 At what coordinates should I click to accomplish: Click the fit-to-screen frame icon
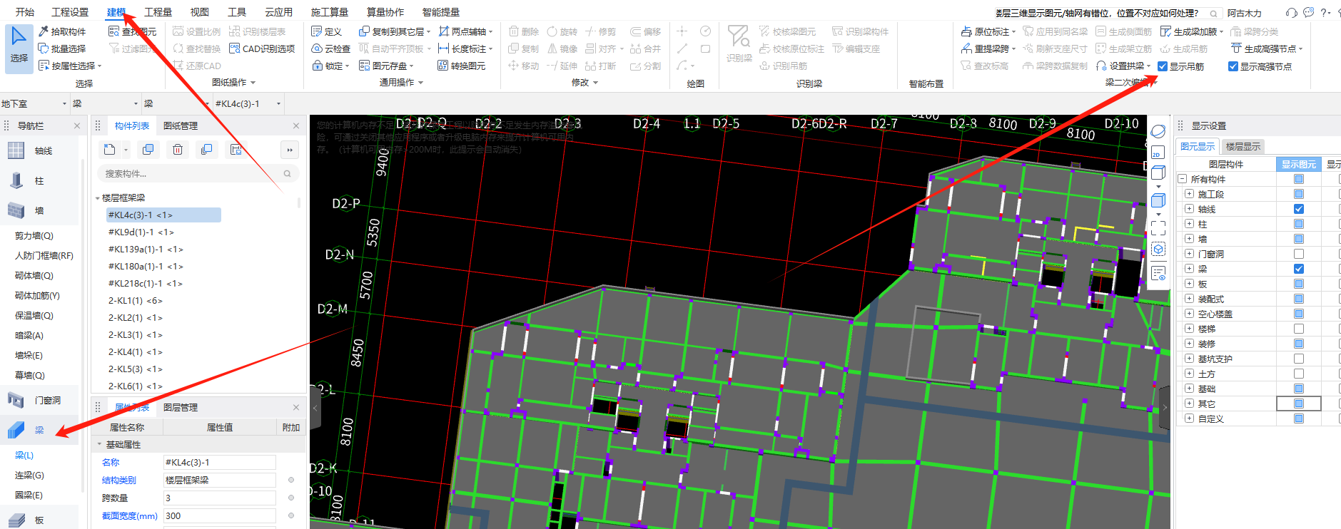(1158, 227)
